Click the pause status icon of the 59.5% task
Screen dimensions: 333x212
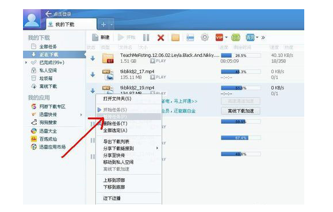coord(93,124)
